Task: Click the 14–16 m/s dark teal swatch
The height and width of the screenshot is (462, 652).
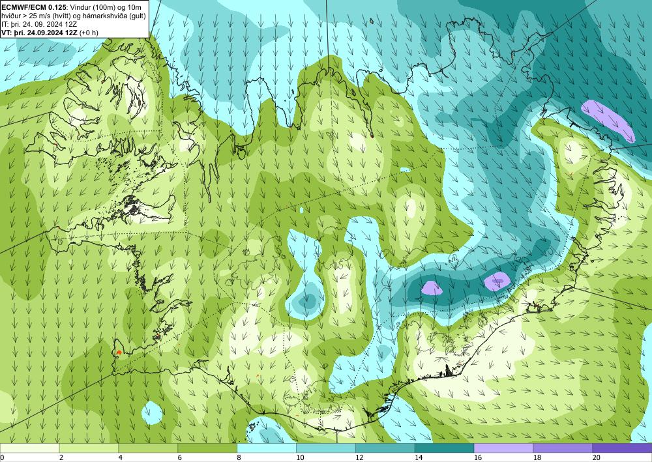Action: 445,448
